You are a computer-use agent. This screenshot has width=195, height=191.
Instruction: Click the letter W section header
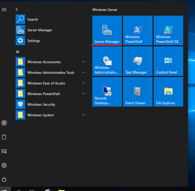pyautogui.click(x=17, y=52)
